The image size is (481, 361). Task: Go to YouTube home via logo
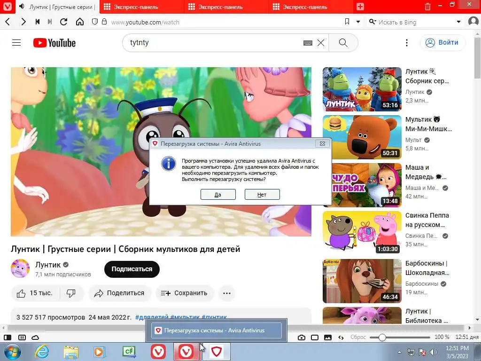(x=54, y=43)
